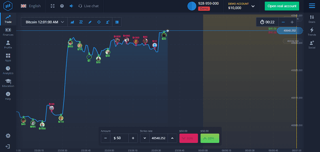Select the drawing pencil tool
320x152 pixels.
[x=90, y=22]
